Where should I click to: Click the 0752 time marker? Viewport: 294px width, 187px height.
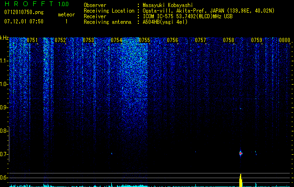tap(60, 40)
